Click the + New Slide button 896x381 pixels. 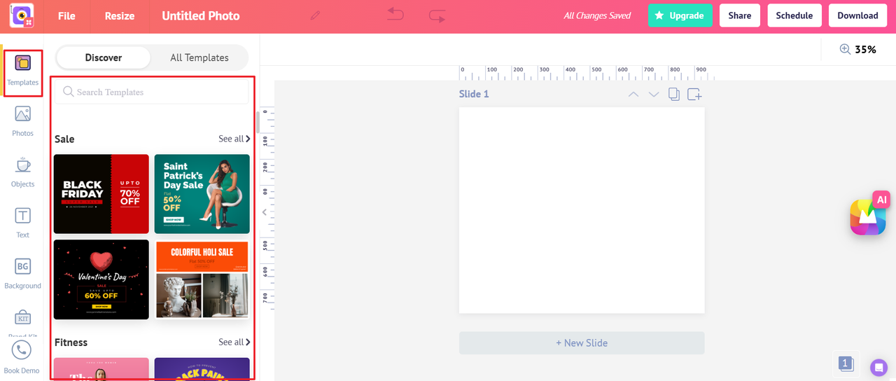point(582,342)
